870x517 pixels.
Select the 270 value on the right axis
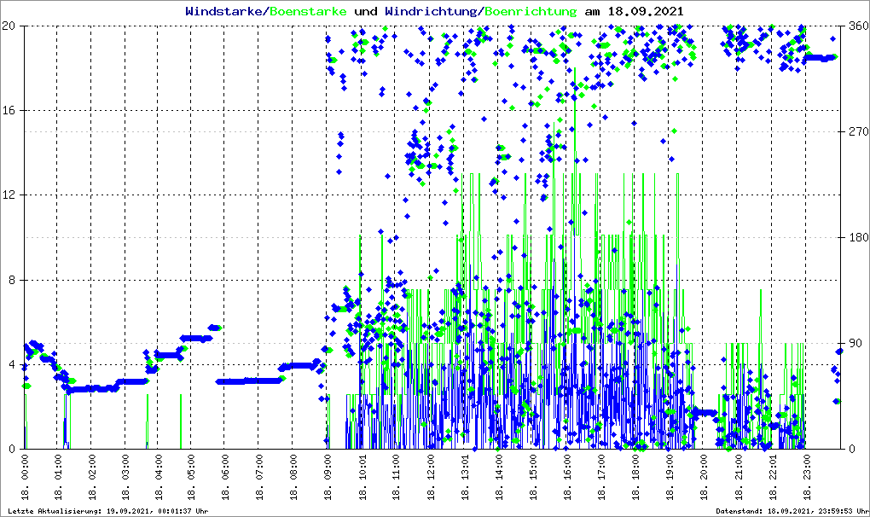click(856, 132)
